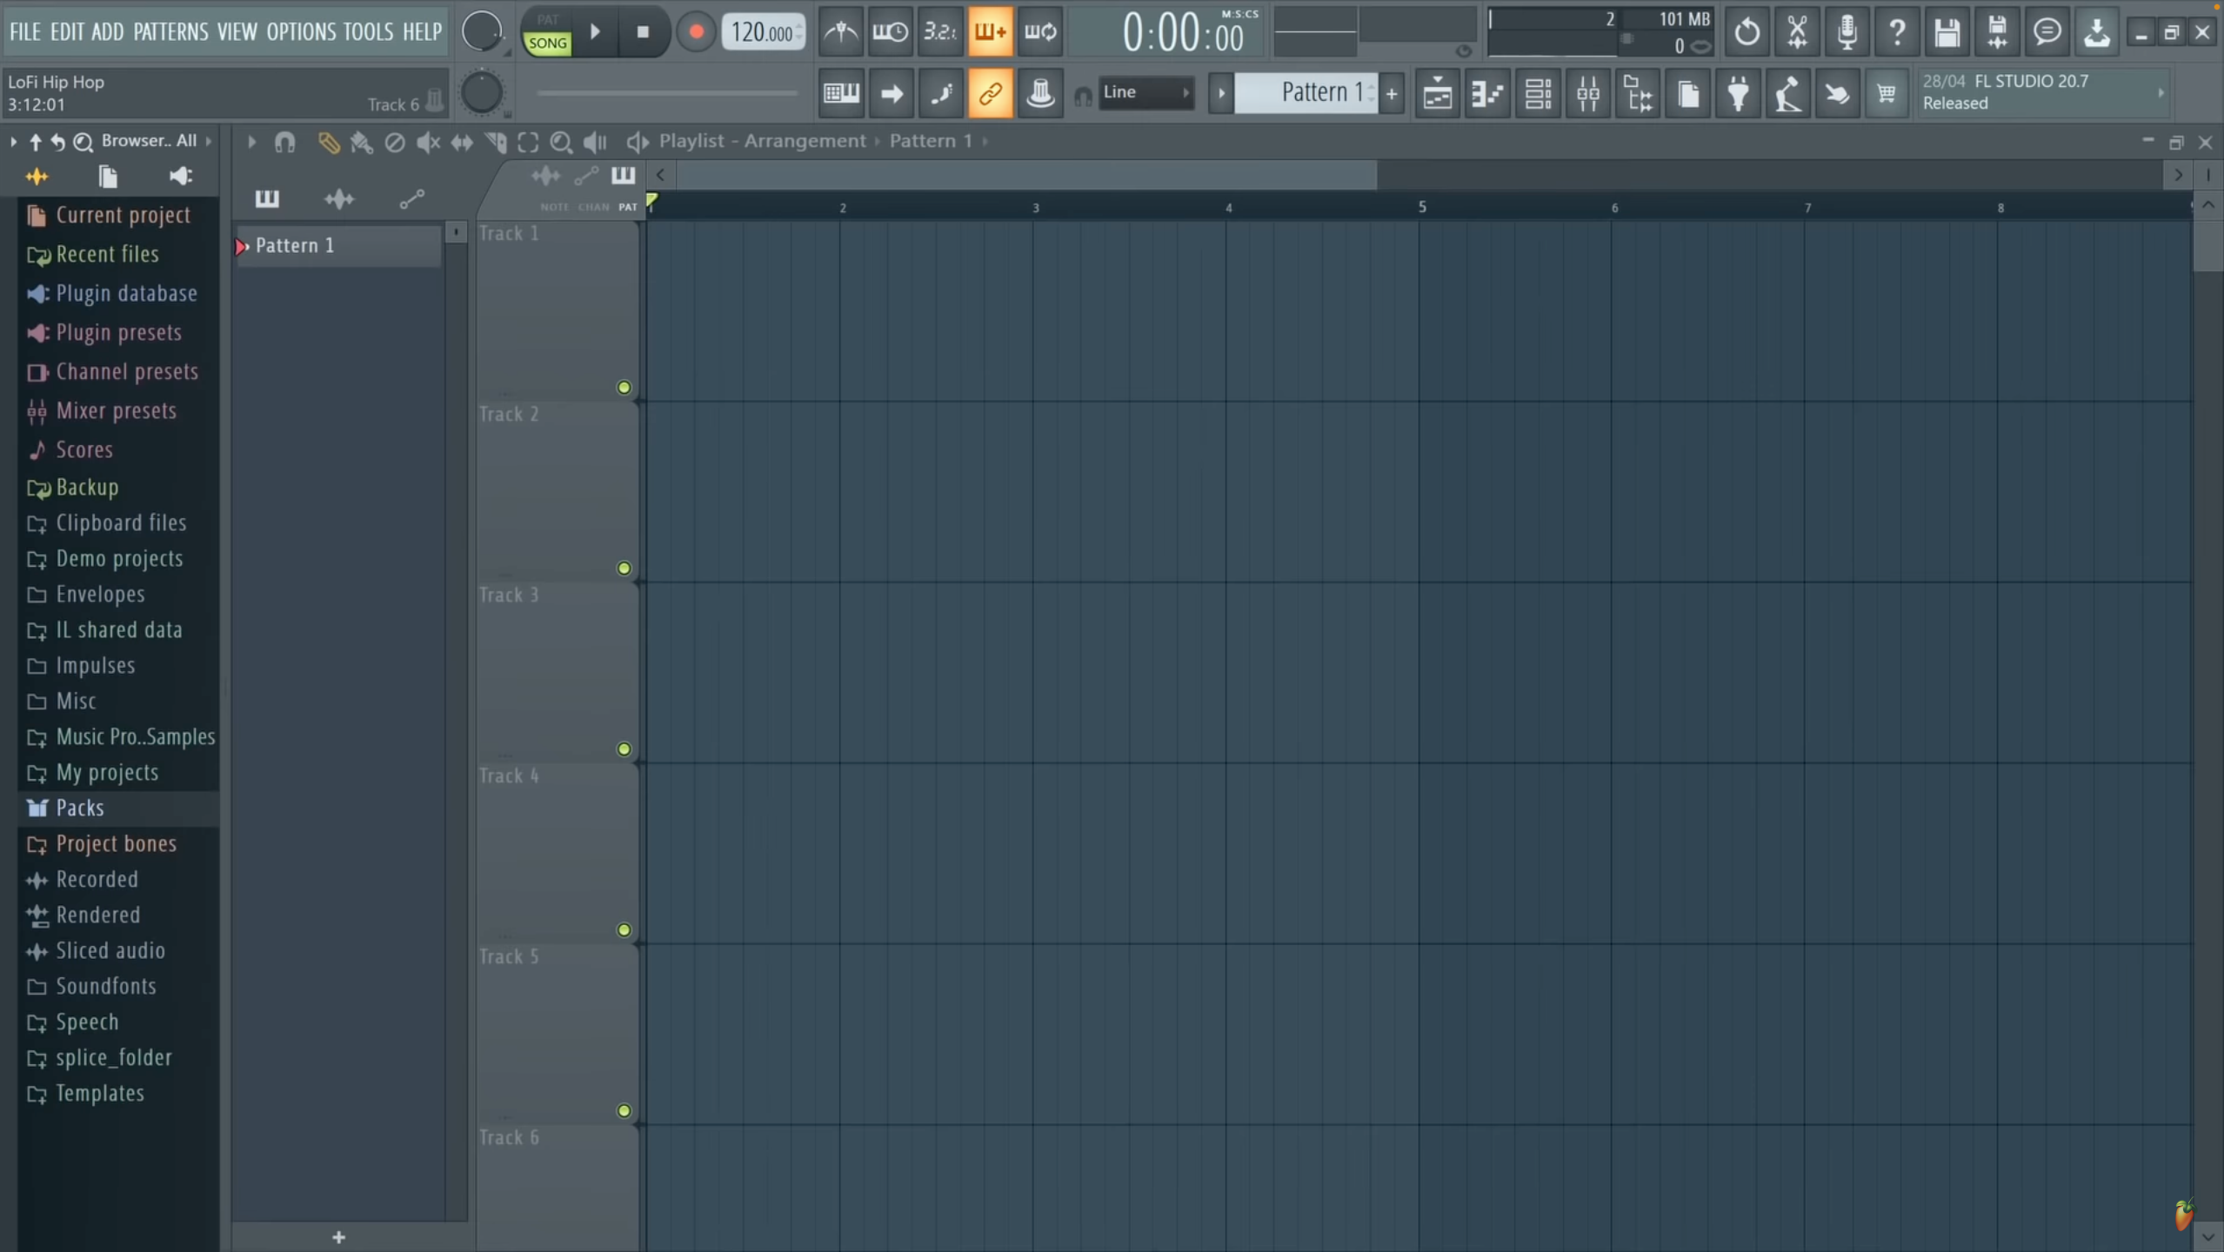
Task: Click the Stop button
Action: point(643,32)
